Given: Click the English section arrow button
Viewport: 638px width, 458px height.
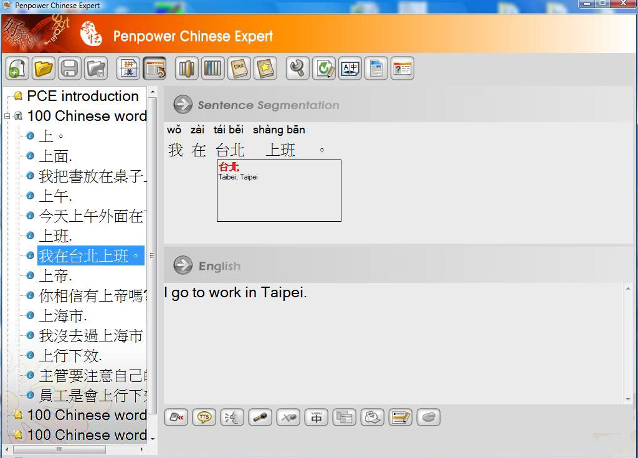Looking at the screenshot, I should click(x=183, y=265).
